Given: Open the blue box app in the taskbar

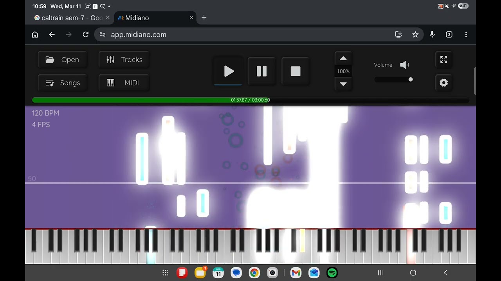Looking at the screenshot, I should [314, 273].
